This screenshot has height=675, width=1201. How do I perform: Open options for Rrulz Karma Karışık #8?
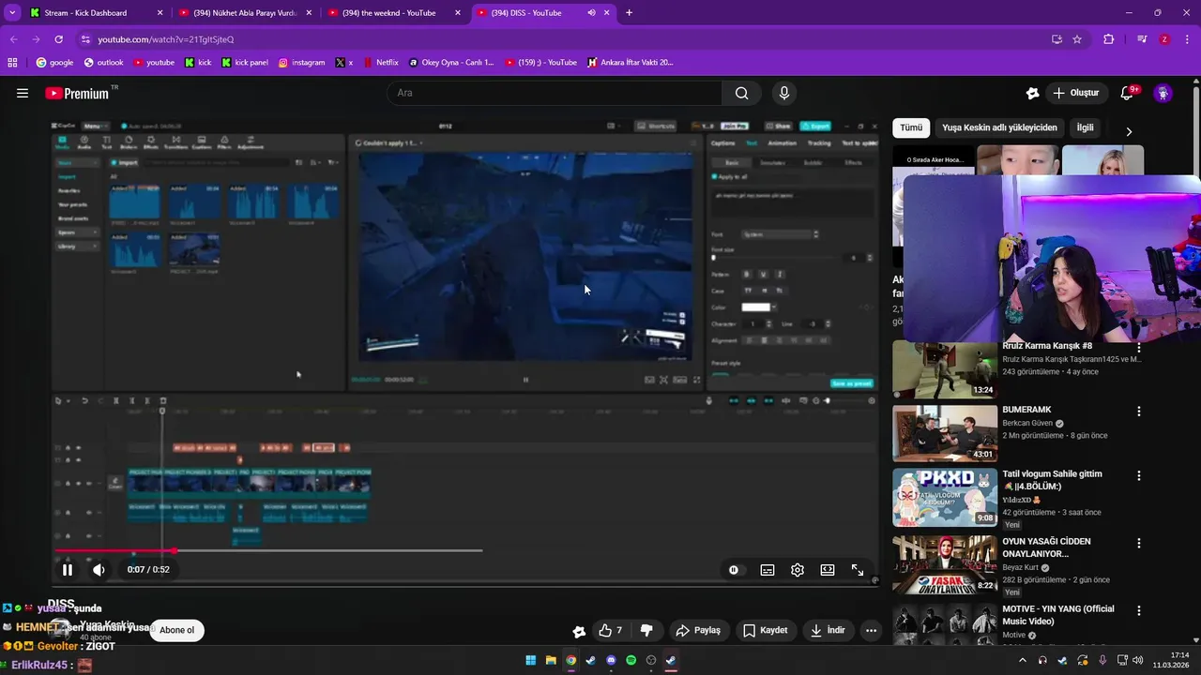(1139, 347)
